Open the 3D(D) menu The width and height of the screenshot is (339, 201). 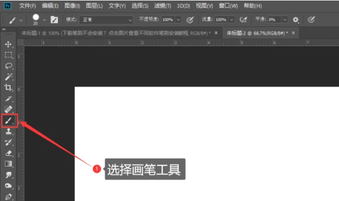pos(183,6)
